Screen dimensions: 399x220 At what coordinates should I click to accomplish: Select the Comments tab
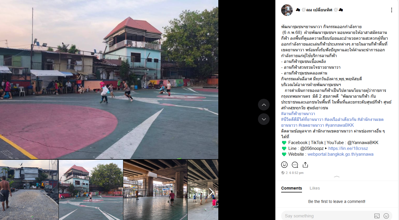(292, 188)
